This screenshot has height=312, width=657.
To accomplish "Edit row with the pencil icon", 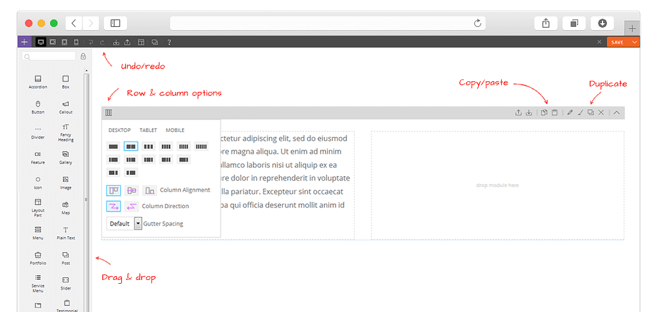I will (570, 113).
